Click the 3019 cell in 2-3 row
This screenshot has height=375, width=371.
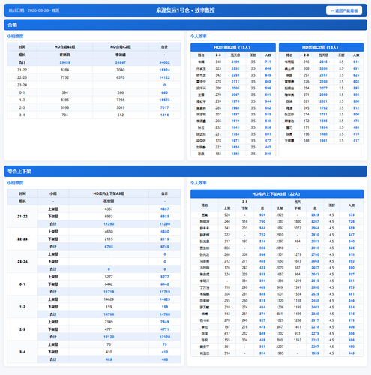coord(121,107)
